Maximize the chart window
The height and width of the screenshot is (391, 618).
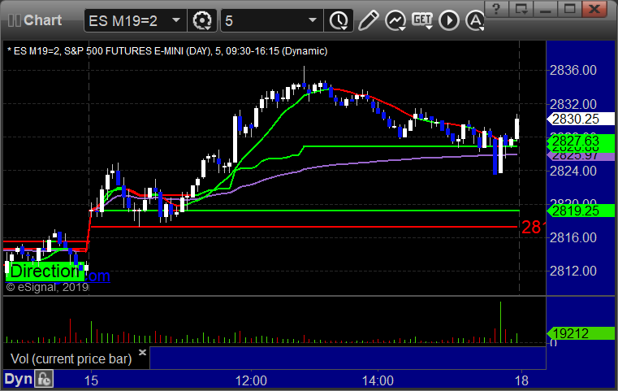[569, 8]
